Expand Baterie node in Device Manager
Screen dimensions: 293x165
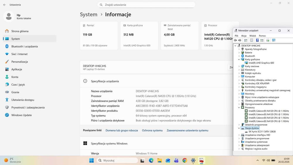point(239,52)
